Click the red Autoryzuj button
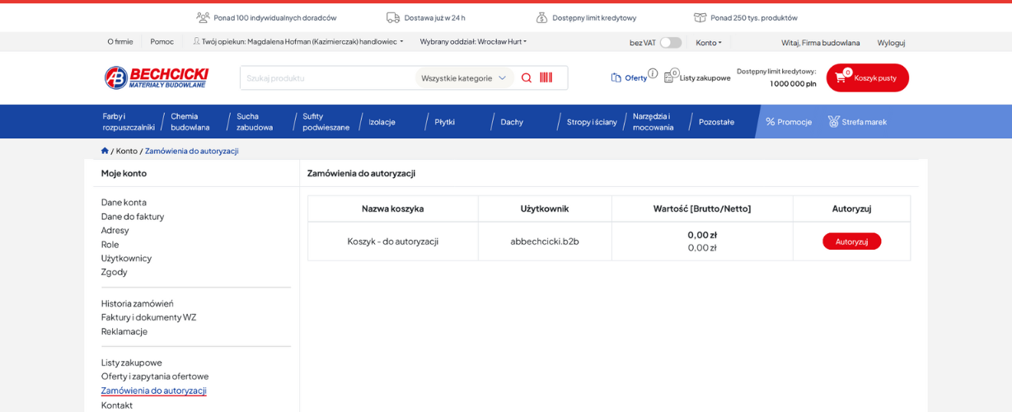This screenshot has height=412, width=1012. [851, 241]
